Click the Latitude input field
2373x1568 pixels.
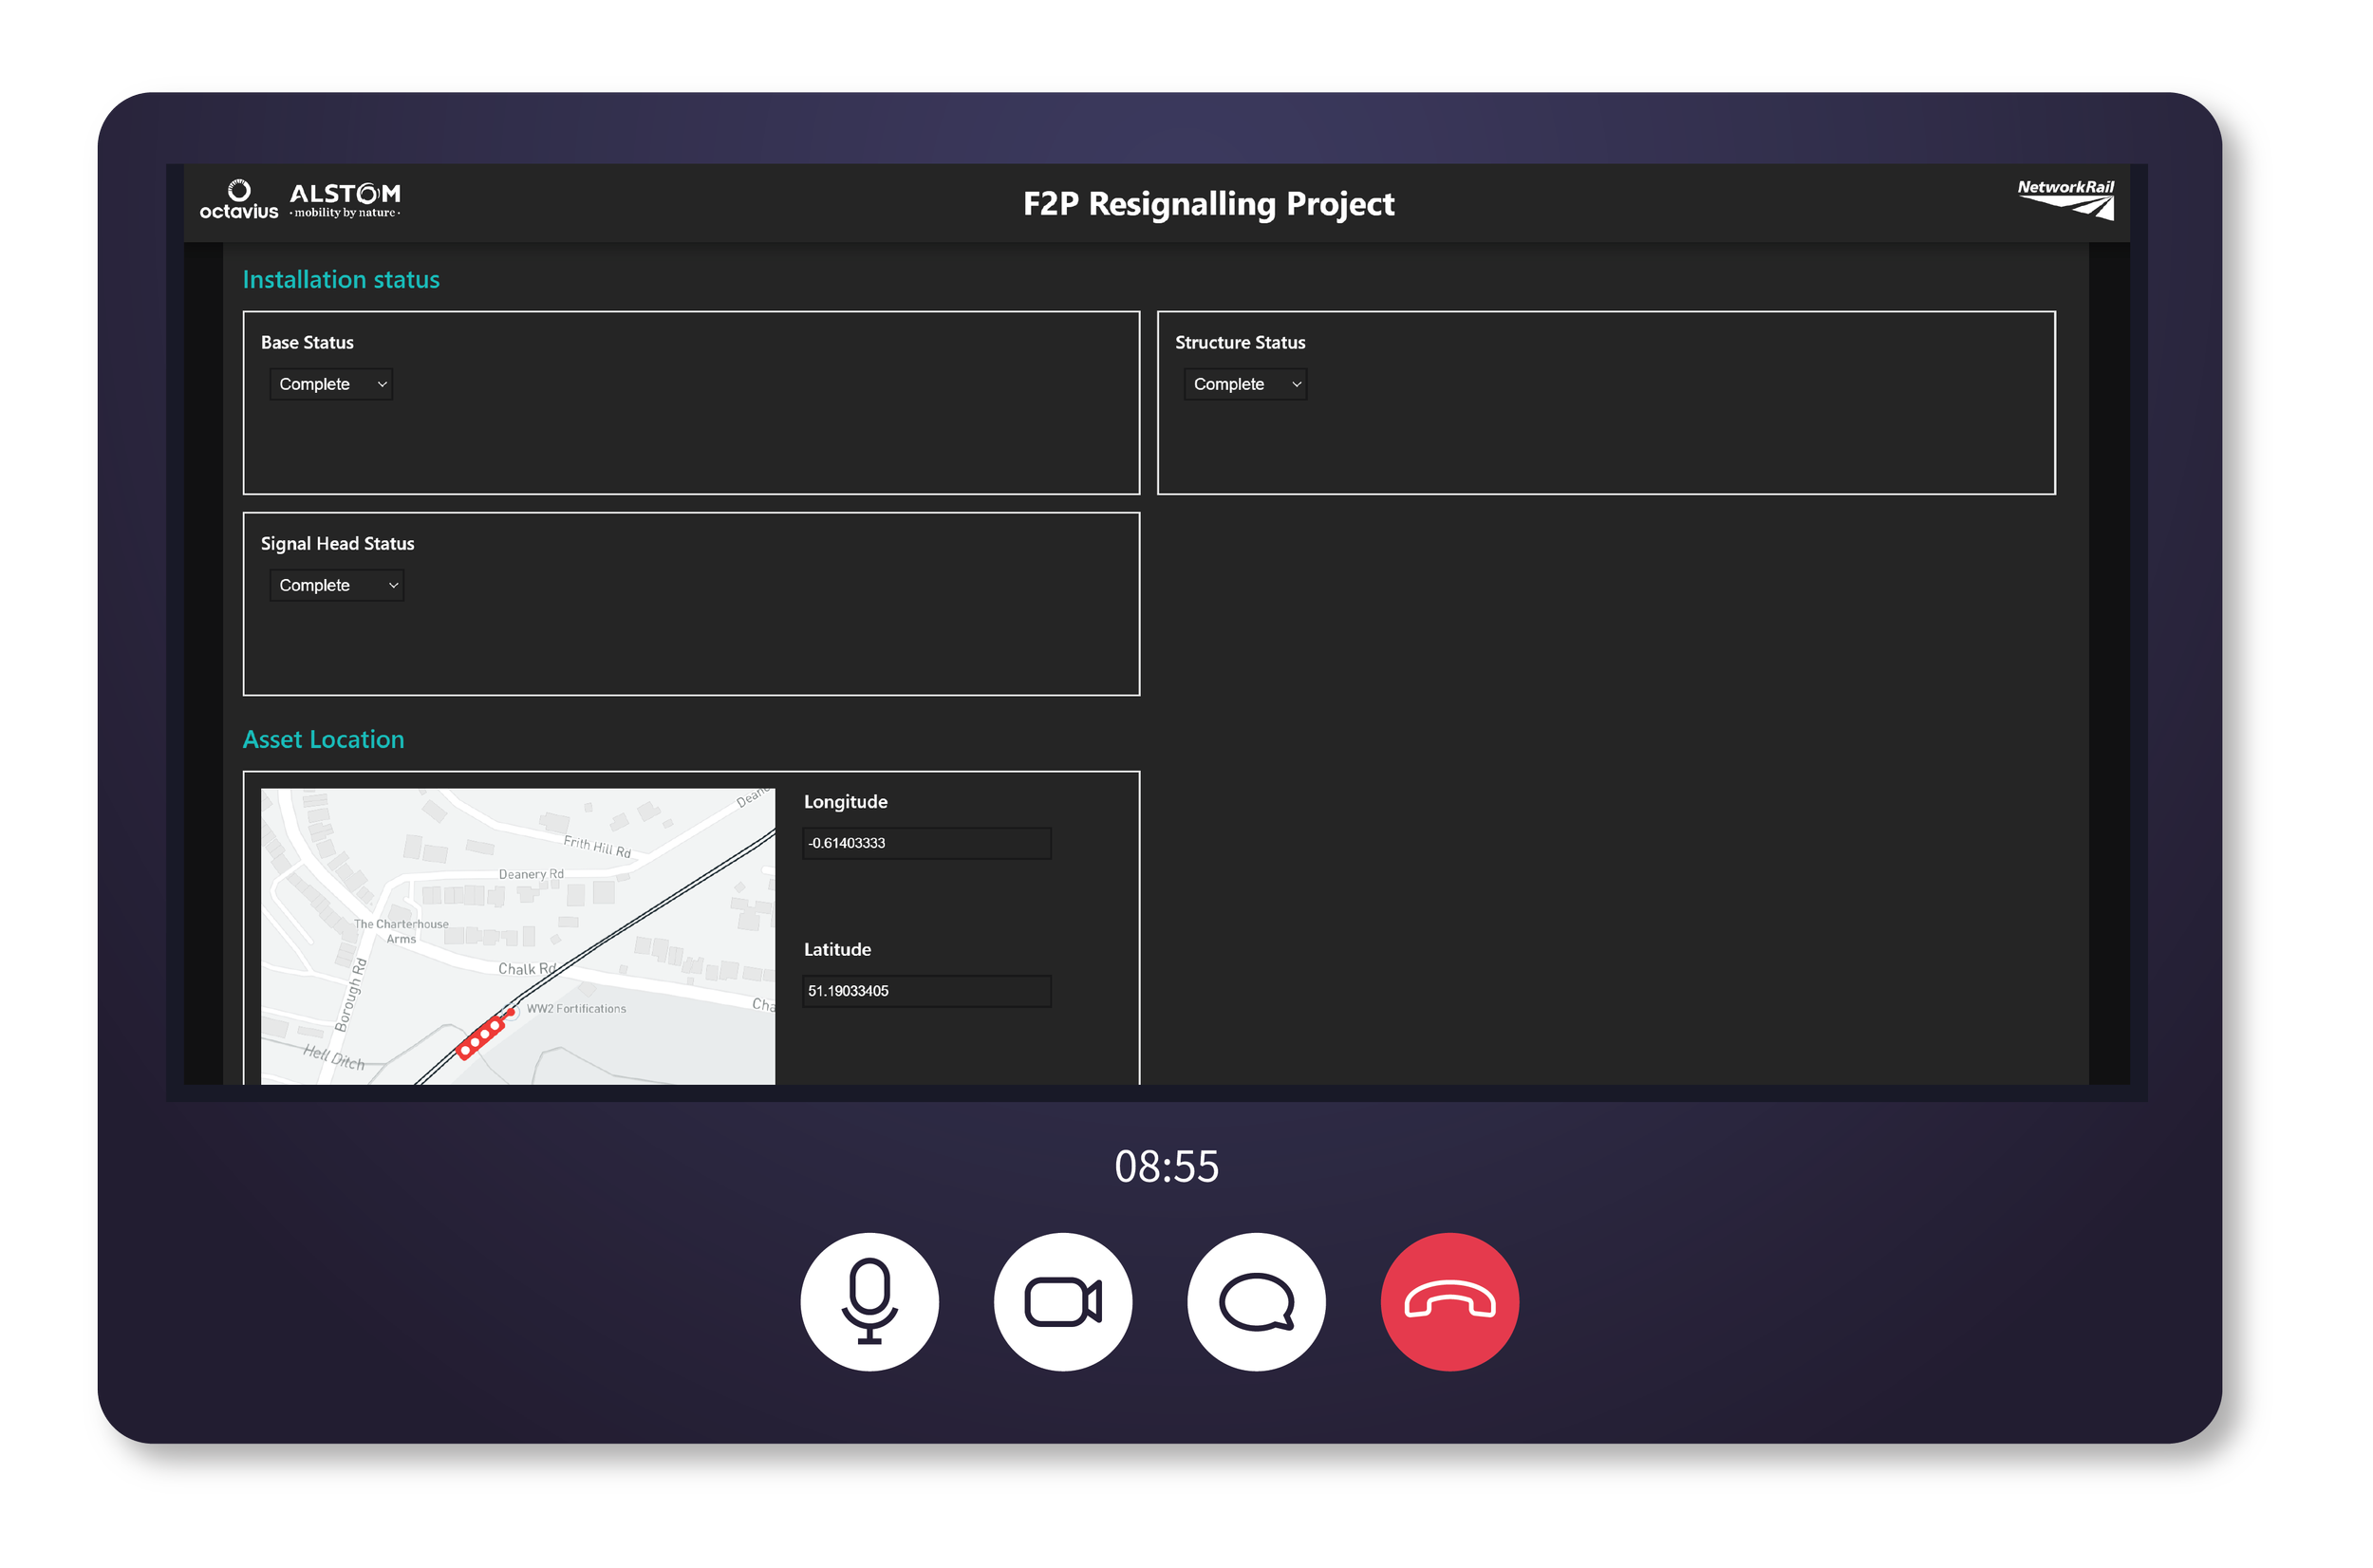[926, 991]
